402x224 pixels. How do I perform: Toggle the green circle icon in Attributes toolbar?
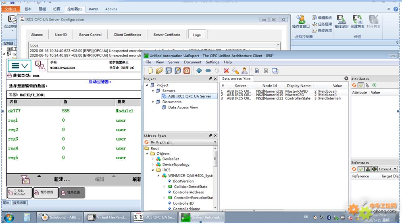click(374, 85)
